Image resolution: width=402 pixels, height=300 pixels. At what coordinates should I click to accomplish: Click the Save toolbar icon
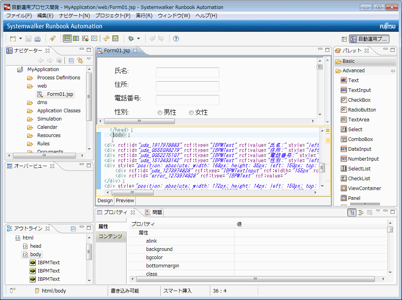pos(28,39)
